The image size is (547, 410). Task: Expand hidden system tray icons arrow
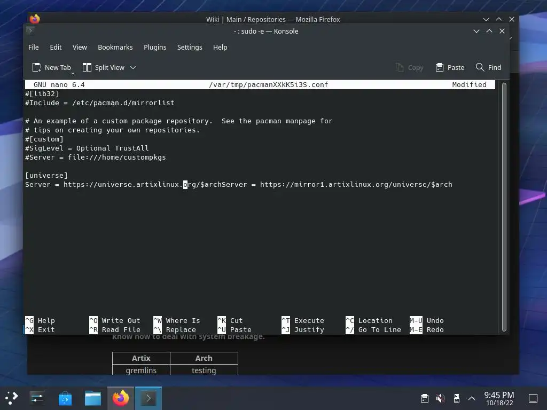point(472,398)
